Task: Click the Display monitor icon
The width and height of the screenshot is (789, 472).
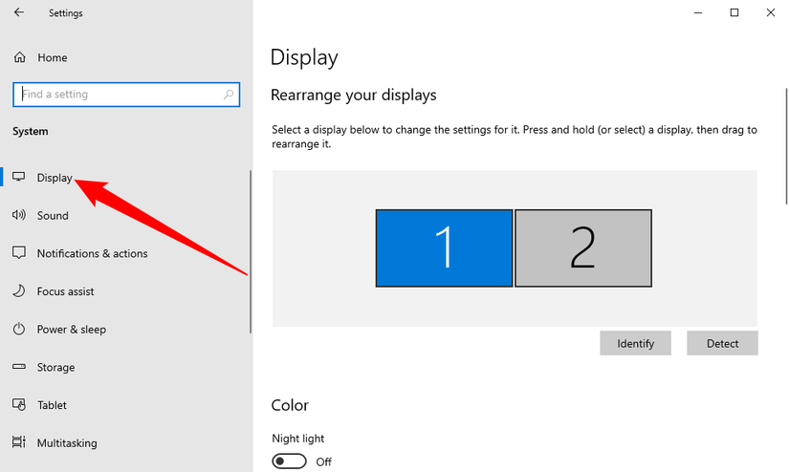Action: tap(18, 177)
